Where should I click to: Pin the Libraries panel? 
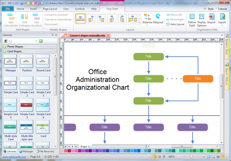(53, 35)
